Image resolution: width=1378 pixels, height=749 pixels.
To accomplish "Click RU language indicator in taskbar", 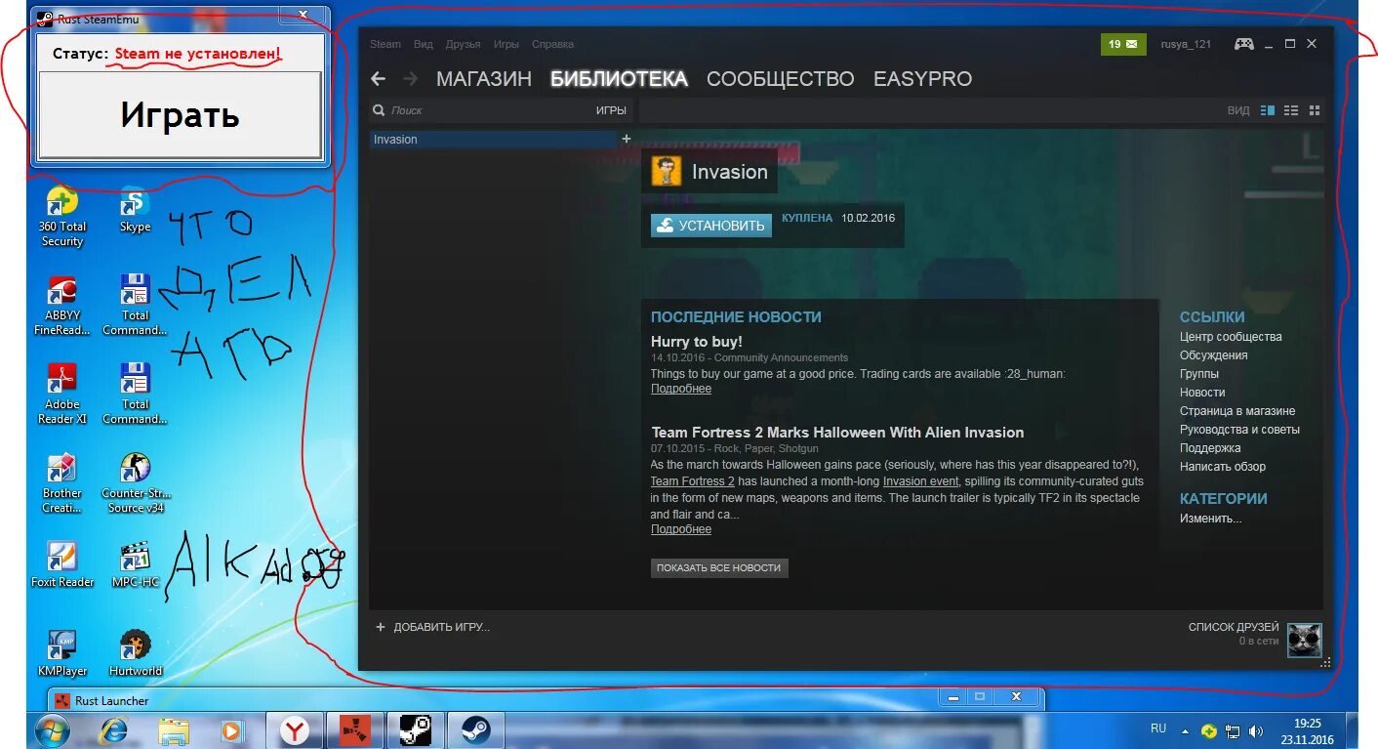I will (1157, 728).
